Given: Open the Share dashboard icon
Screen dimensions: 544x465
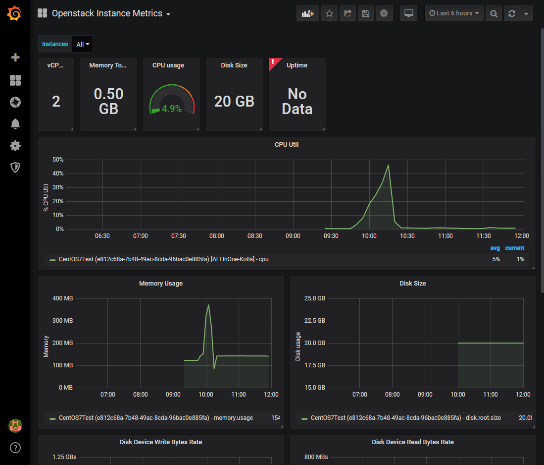Looking at the screenshot, I should click(x=347, y=13).
